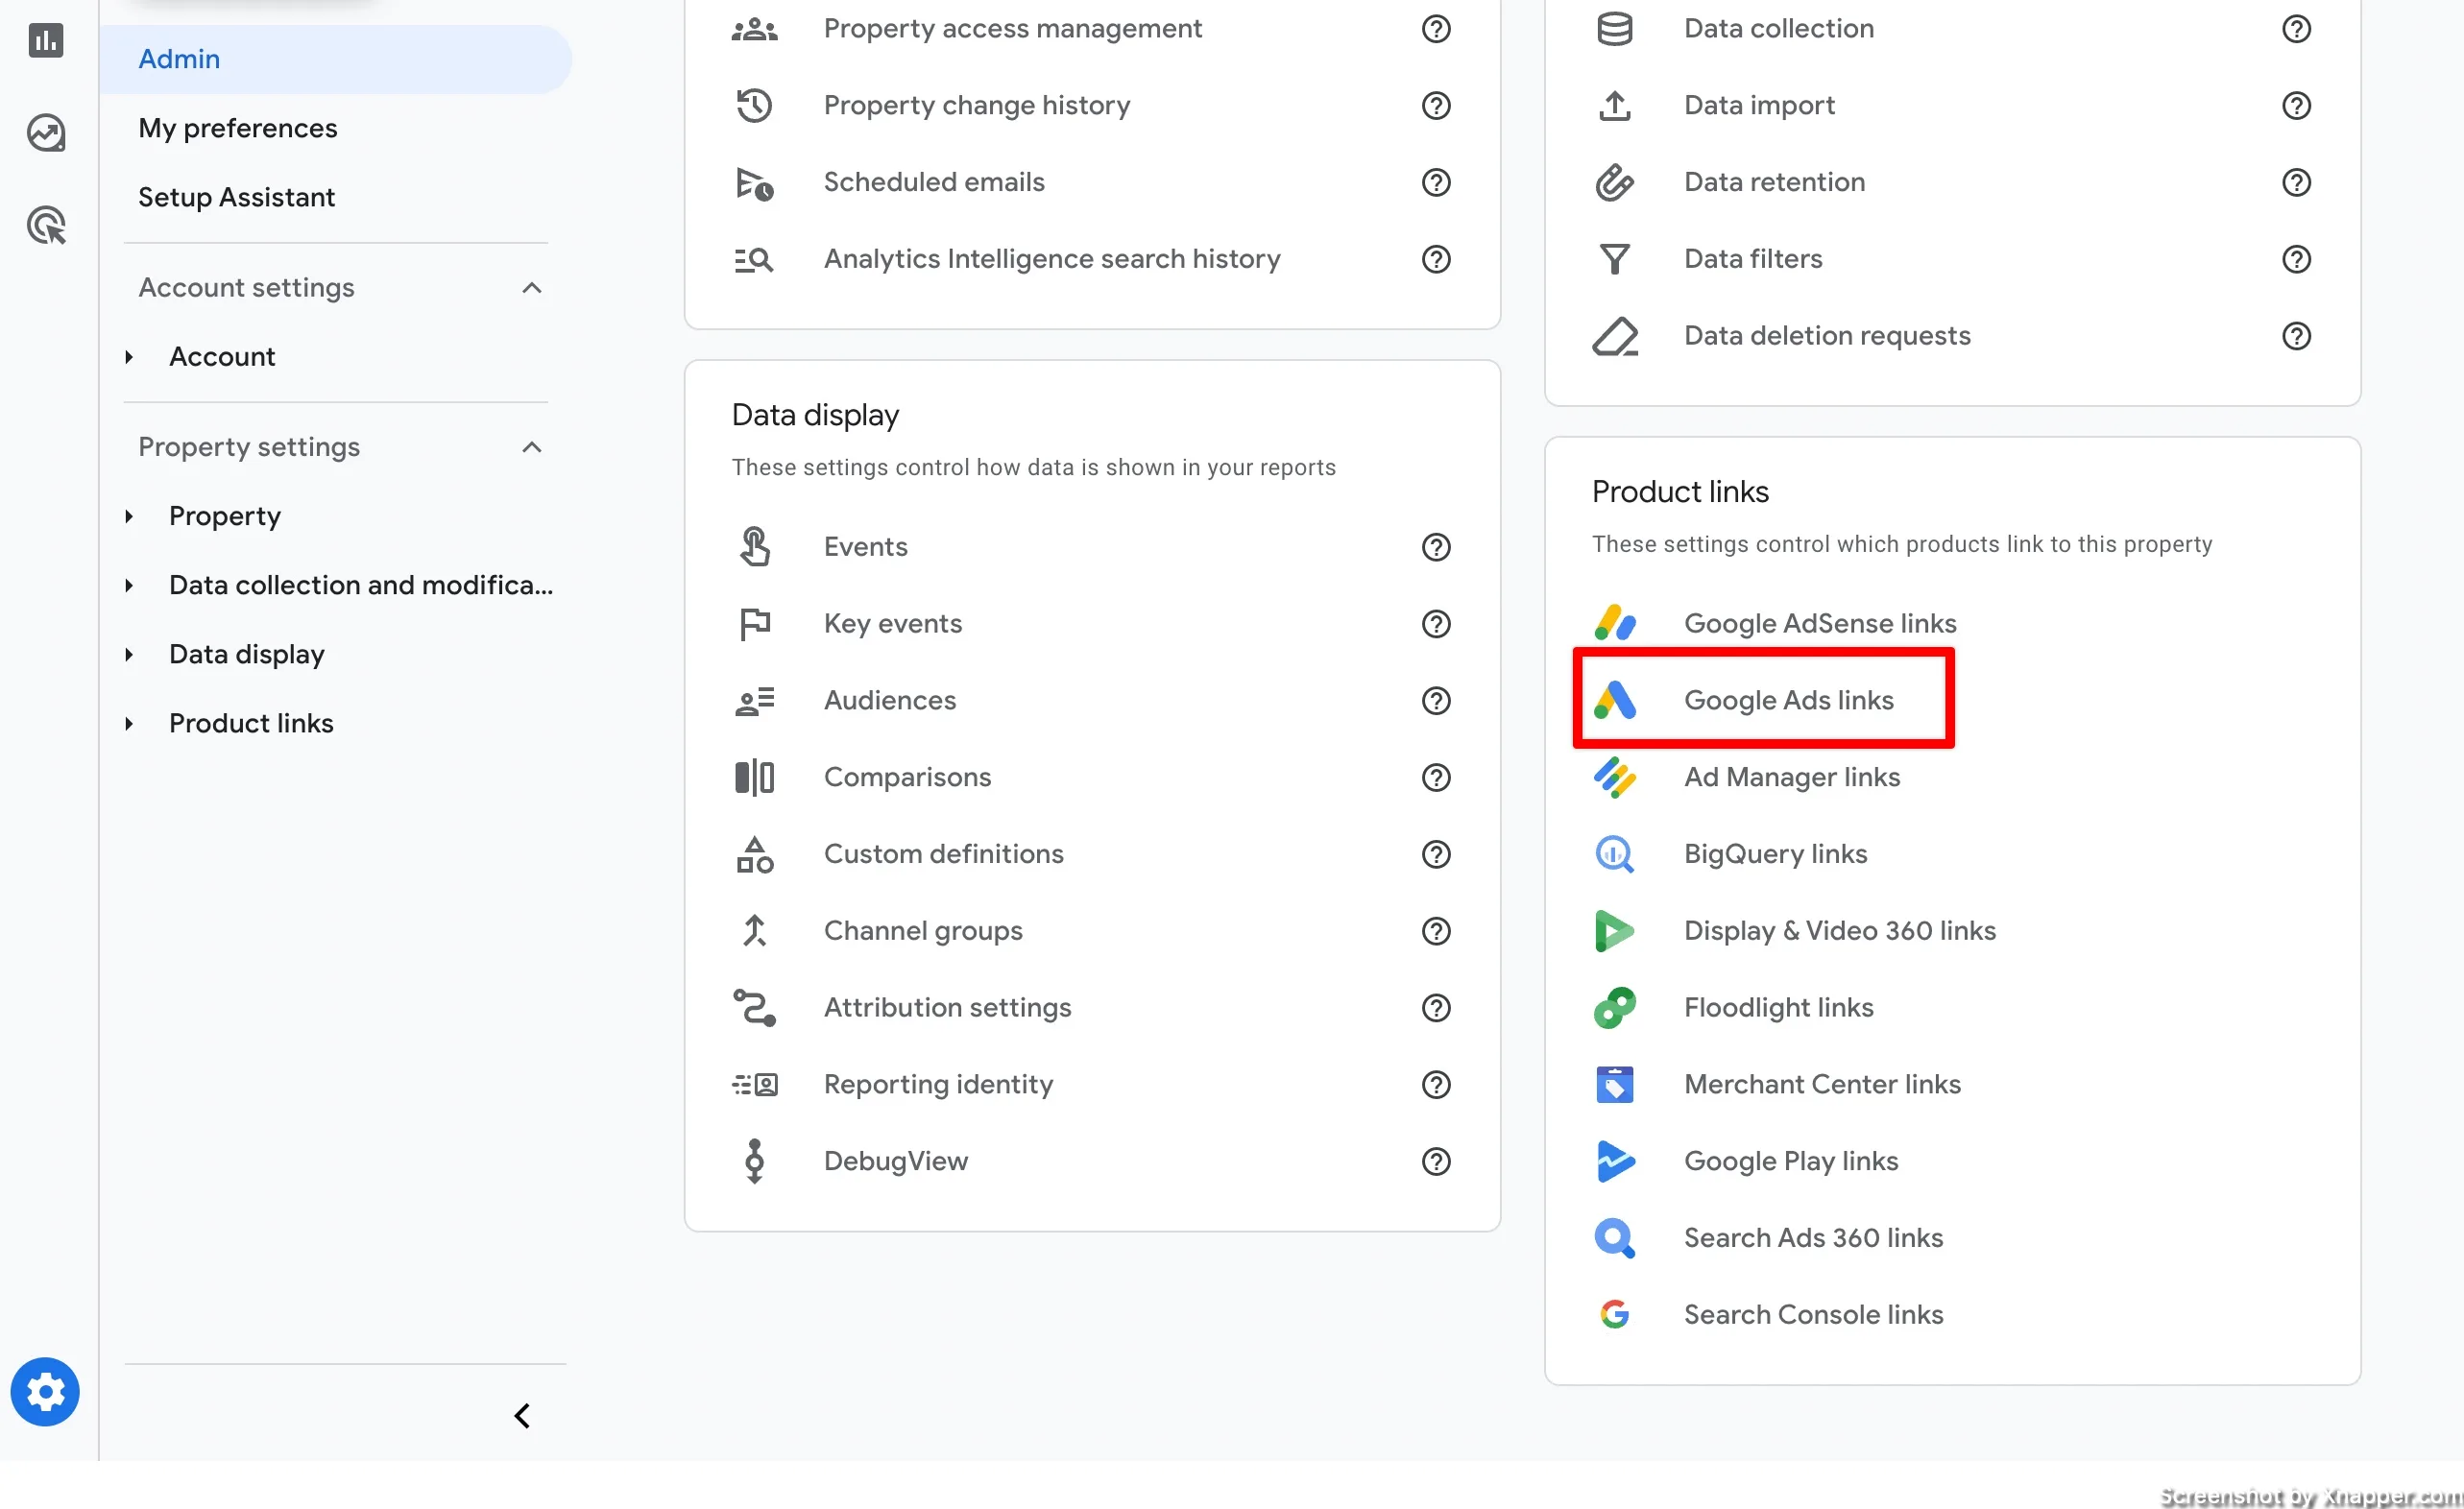Click the Search Ads 360 logo icon
Image resolution: width=2464 pixels, height=1509 pixels.
pos(1614,1238)
